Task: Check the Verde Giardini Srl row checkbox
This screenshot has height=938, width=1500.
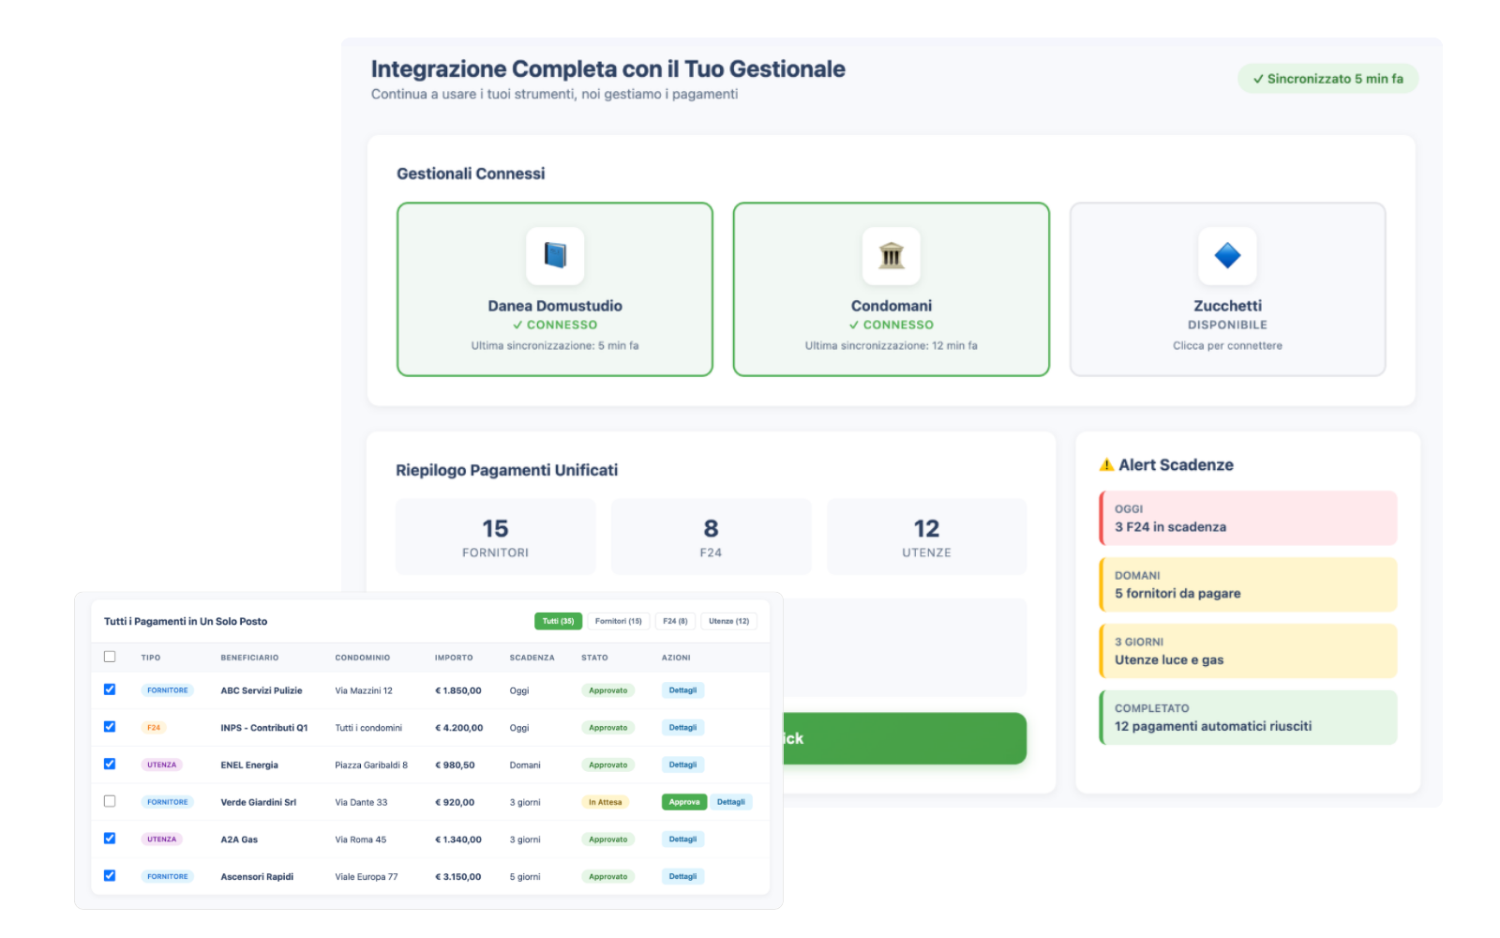Action: click(110, 801)
